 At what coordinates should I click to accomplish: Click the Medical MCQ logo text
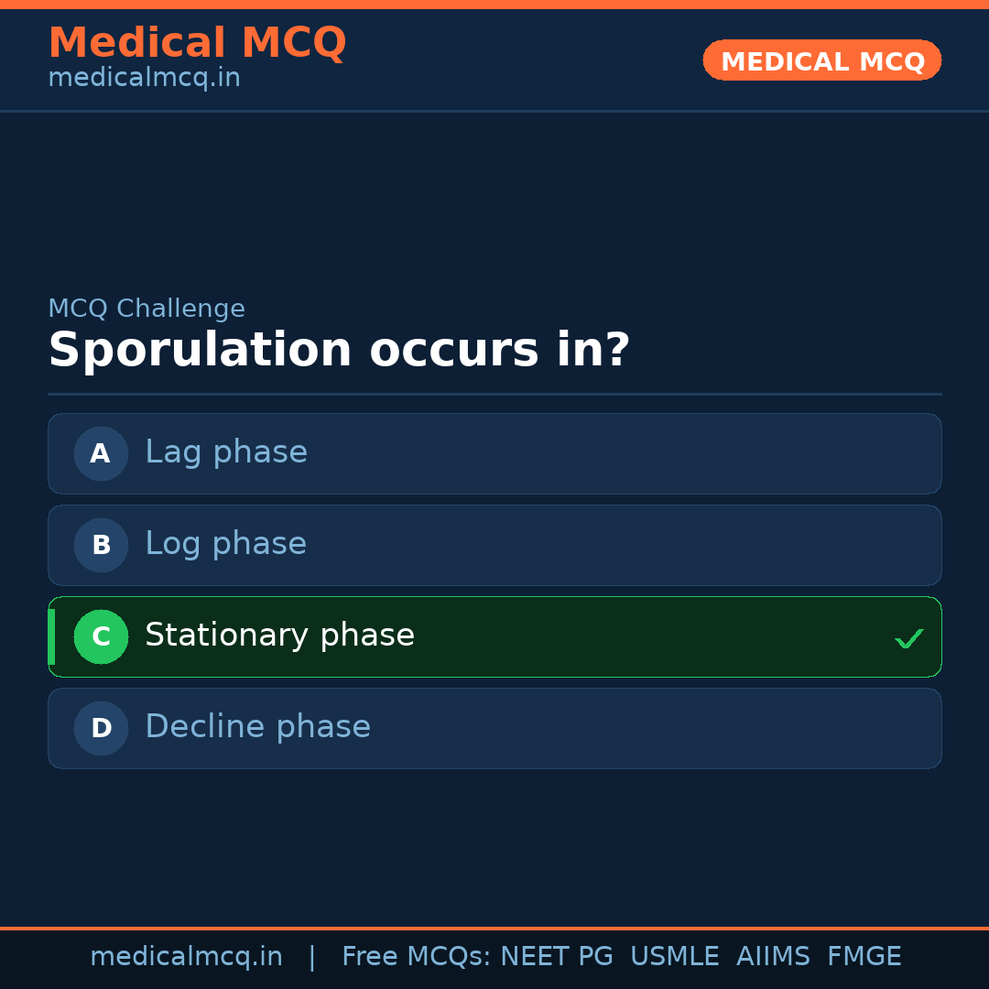[x=197, y=42]
